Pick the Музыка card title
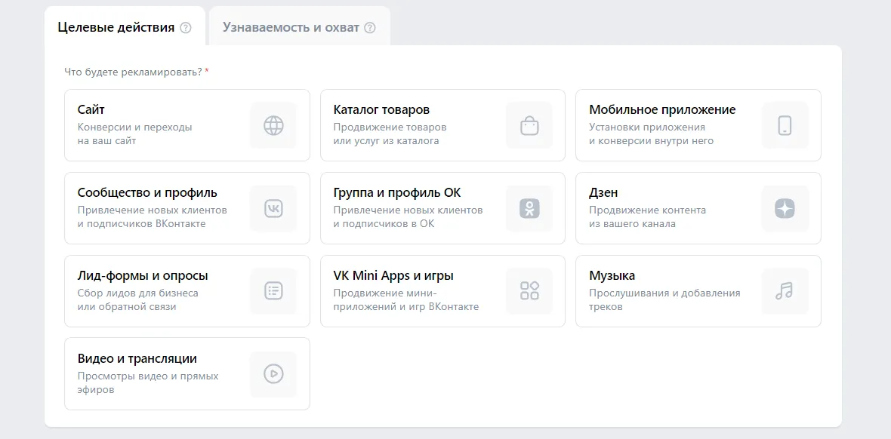Image resolution: width=891 pixels, height=439 pixels. (x=612, y=275)
